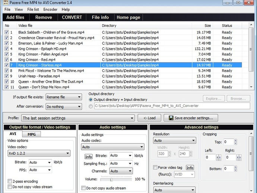Select Output directory = Input directory radio
The width and height of the screenshot is (257, 193).
pos(91,99)
